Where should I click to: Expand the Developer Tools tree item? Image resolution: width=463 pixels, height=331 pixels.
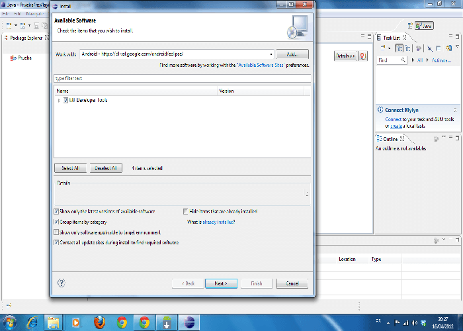tap(59, 101)
